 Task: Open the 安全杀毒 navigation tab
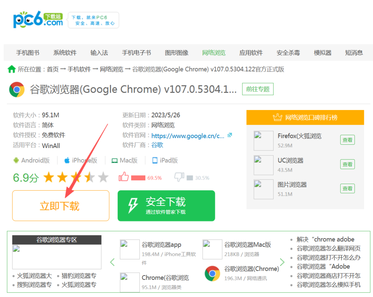(x=288, y=53)
